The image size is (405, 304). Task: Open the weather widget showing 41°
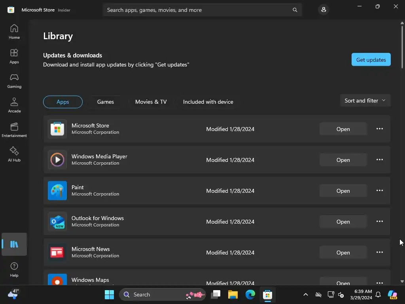pyautogui.click(x=13, y=294)
